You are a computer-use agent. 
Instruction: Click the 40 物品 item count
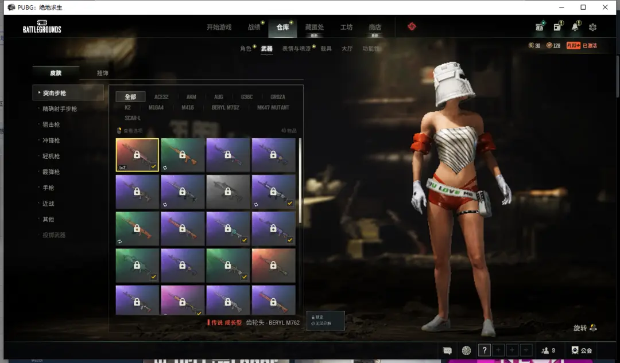pos(289,131)
